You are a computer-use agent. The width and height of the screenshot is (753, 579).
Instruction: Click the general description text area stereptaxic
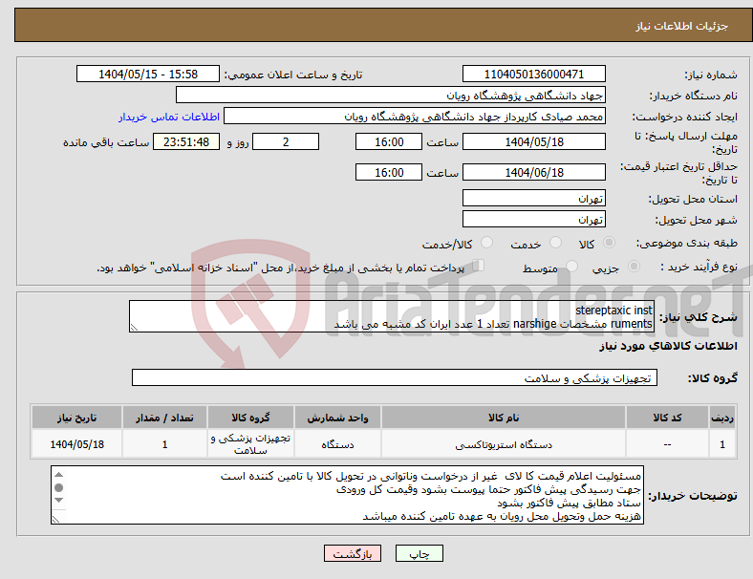point(392,316)
